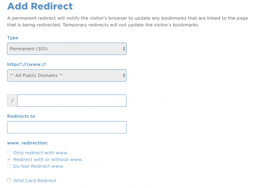261x188 pixels.
Task: Click the slash prefix beside the path field
Action: coord(12,101)
